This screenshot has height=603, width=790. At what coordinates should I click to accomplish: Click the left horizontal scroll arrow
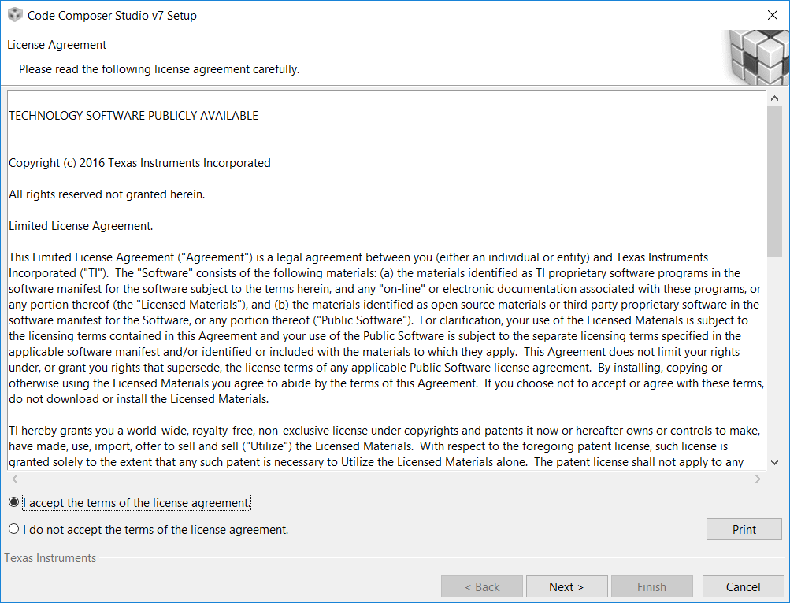point(14,478)
